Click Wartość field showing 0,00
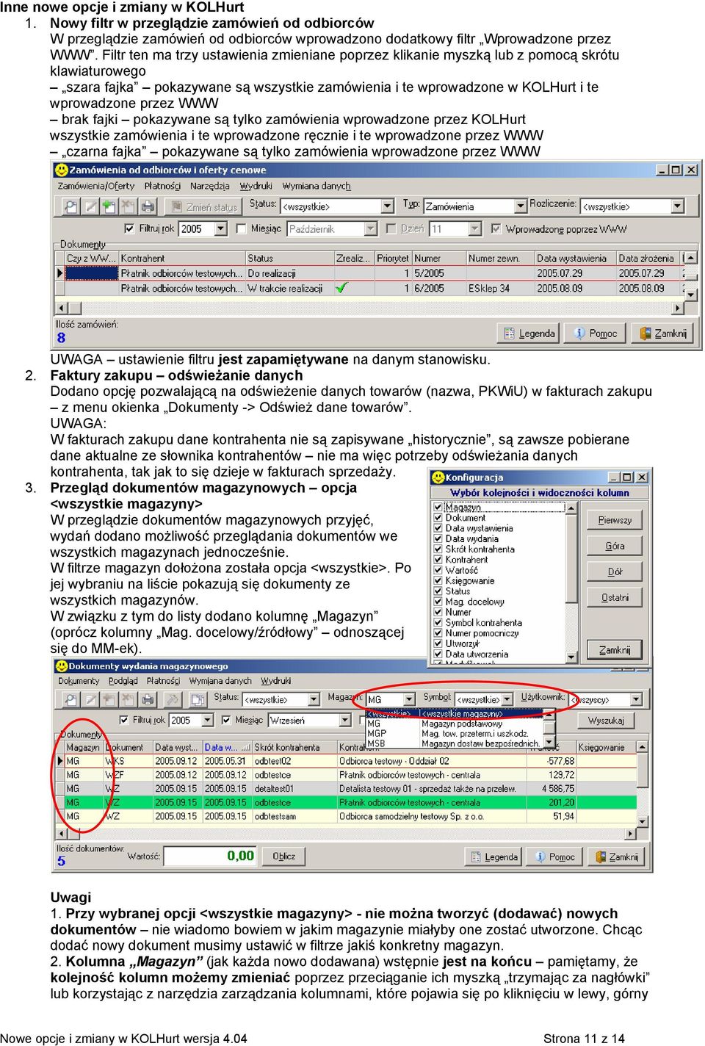 point(210,856)
